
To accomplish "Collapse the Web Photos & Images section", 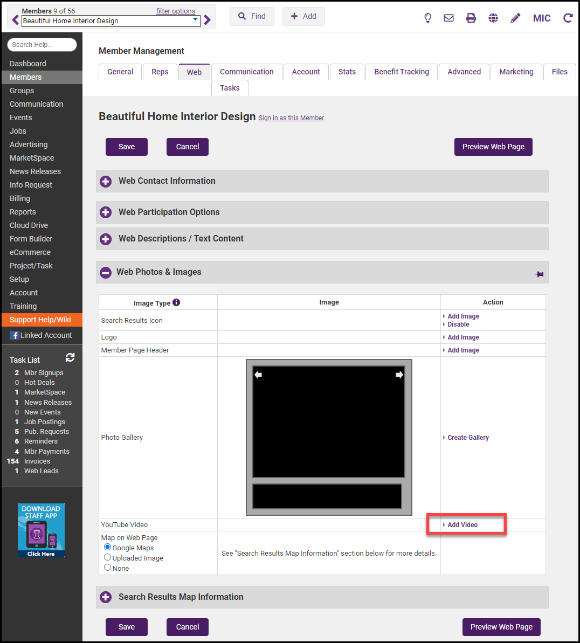I will coord(106,273).
